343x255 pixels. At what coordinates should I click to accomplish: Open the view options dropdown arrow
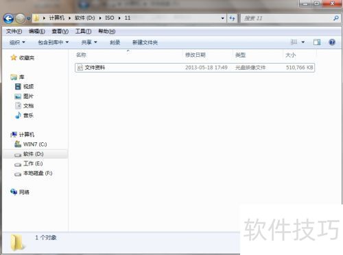[303, 42]
